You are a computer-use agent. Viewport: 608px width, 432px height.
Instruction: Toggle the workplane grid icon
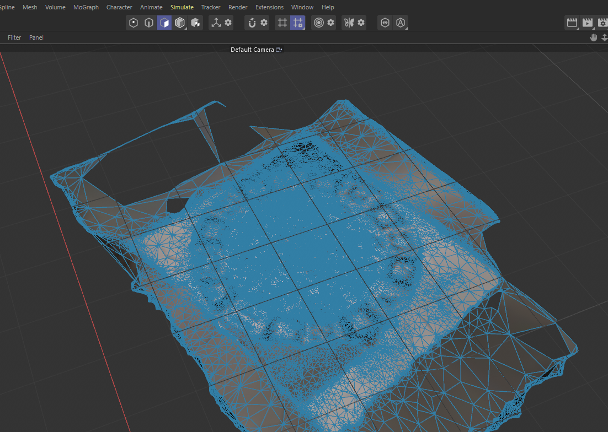point(283,22)
